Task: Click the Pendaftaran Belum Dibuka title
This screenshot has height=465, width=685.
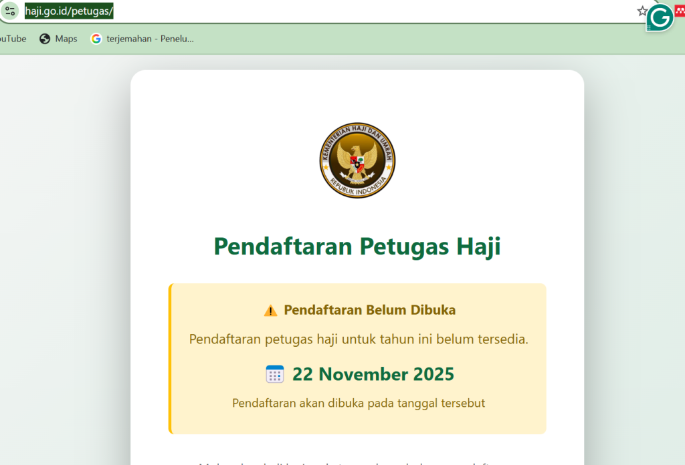Action: tap(369, 310)
